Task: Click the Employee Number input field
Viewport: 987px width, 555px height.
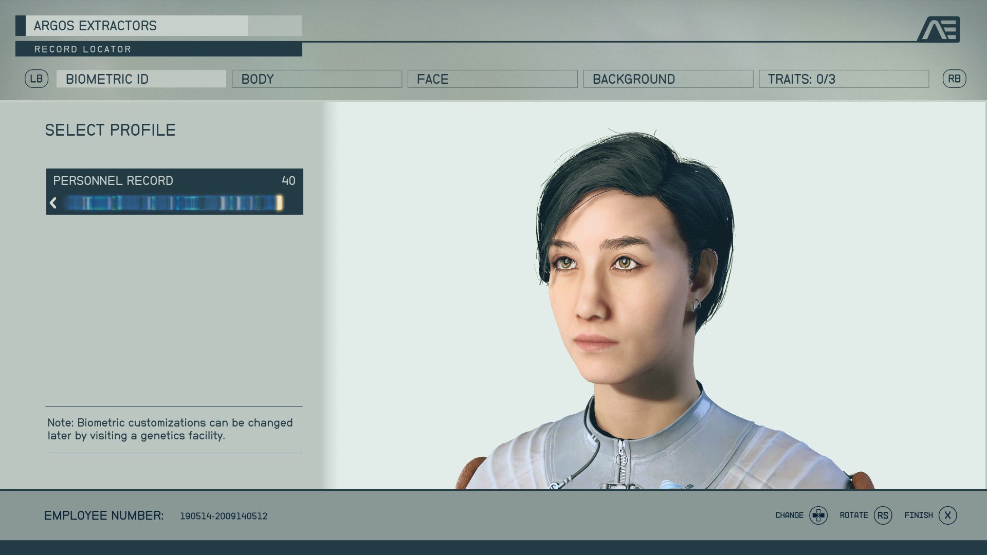Action: point(224,515)
